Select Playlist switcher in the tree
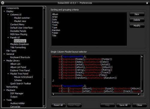 [22, 18]
